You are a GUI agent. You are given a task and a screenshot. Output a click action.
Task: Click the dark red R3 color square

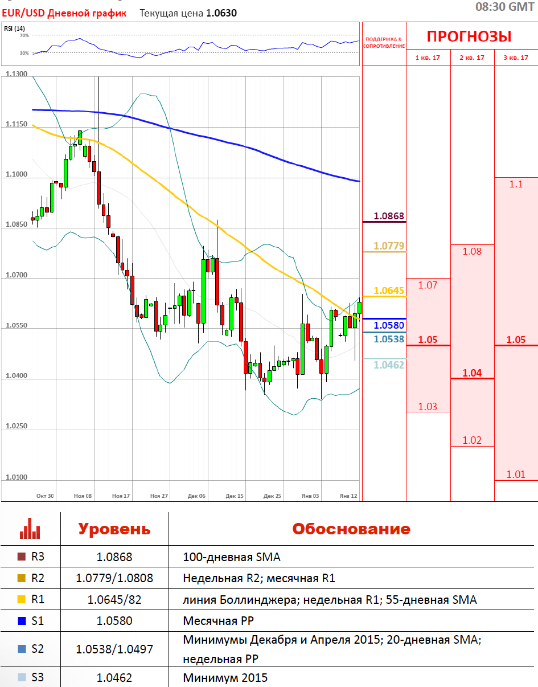(22, 557)
